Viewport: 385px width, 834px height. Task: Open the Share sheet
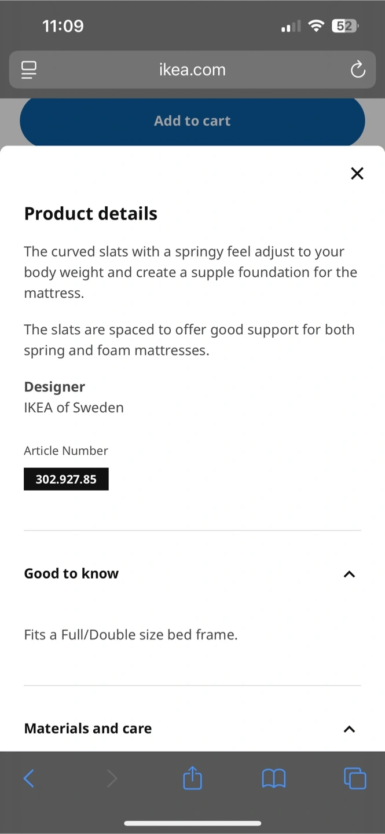click(x=192, y=778)
